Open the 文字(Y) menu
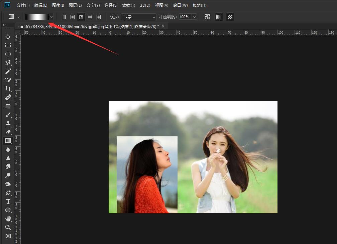Image resolution: width=337 pixels, height=244 pixels. [93, 5]
